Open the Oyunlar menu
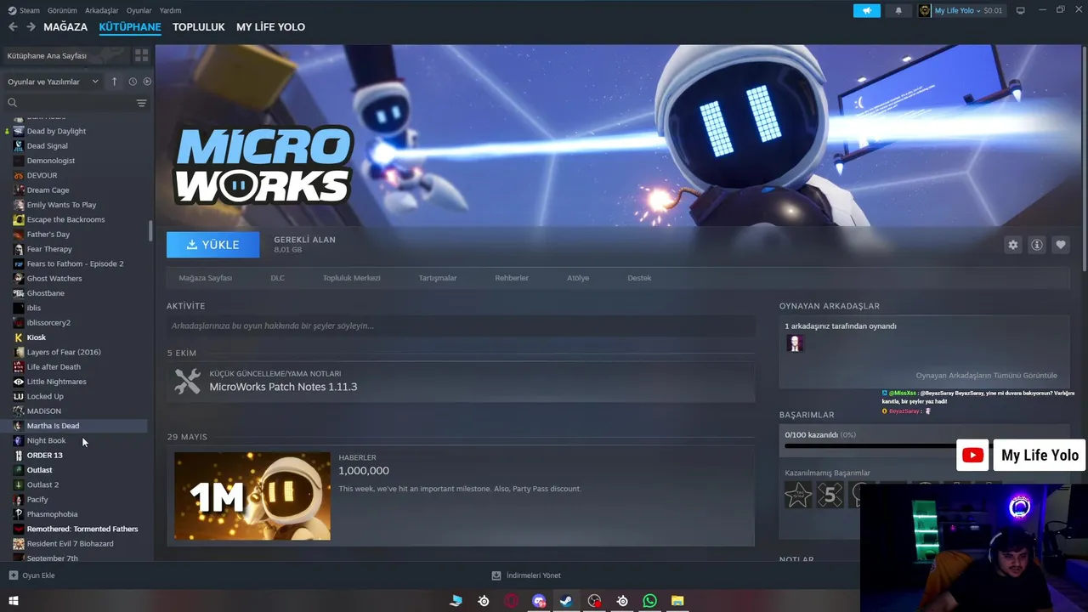This screenshot has height=612, width=1088. tap(139, 10)
